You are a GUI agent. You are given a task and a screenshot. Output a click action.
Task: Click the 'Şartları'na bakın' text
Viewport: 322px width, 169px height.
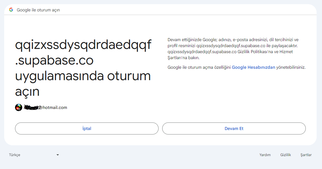[184, 58]
